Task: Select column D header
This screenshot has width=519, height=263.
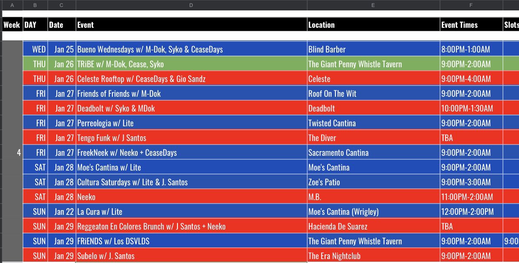Action: coord(191,5)
